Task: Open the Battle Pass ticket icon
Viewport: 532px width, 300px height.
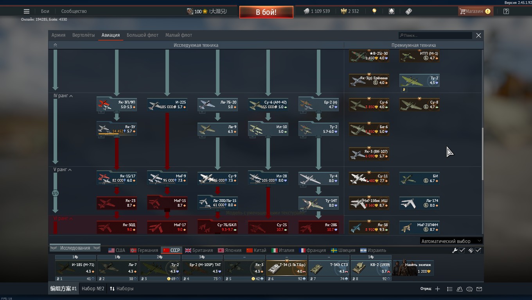Action: [409, 11]
